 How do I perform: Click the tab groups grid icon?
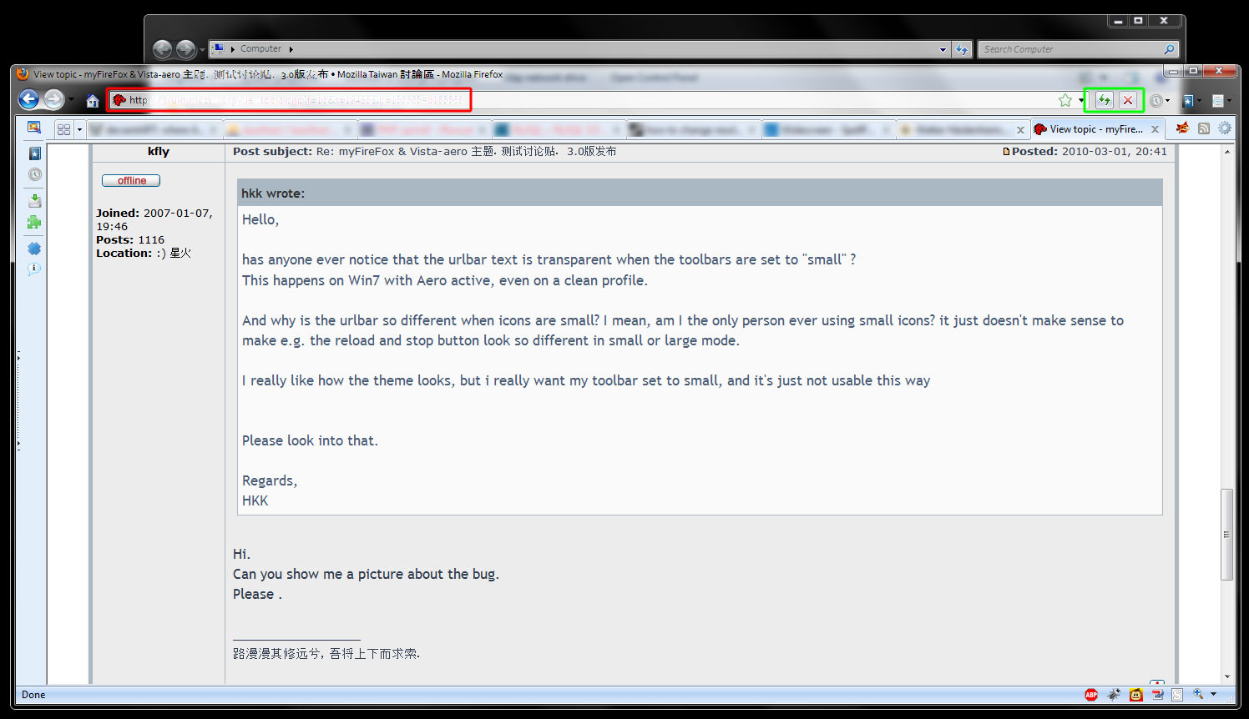click(x=63, y=129)
